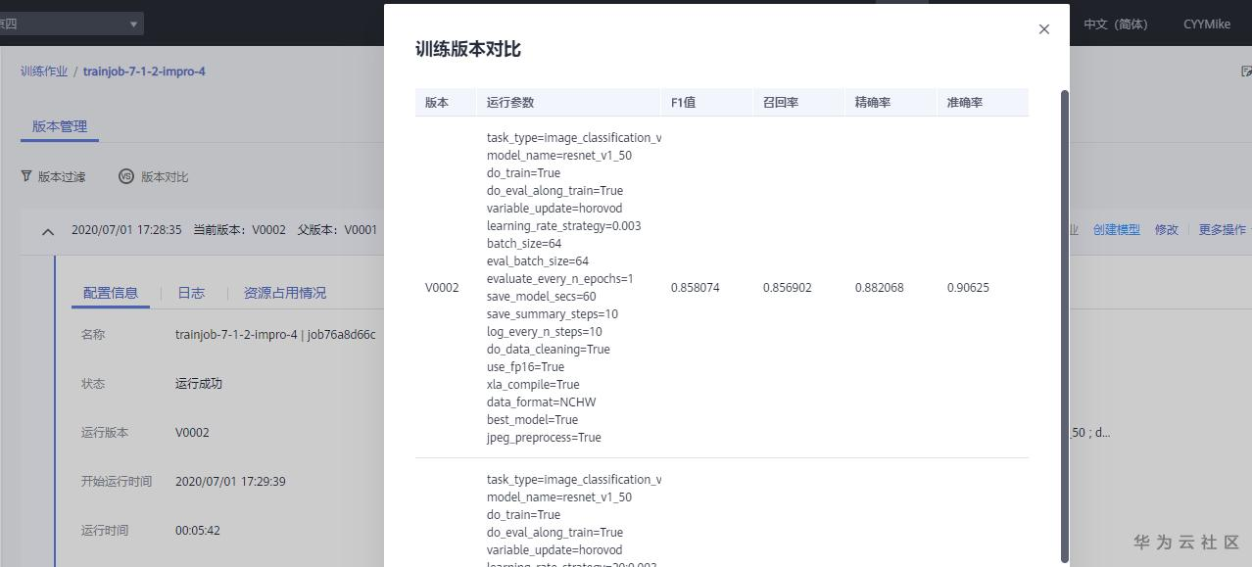Click the 版本过滤 label
The height and width of the screenshot is (567, 1252).
[x=62, y=177]
